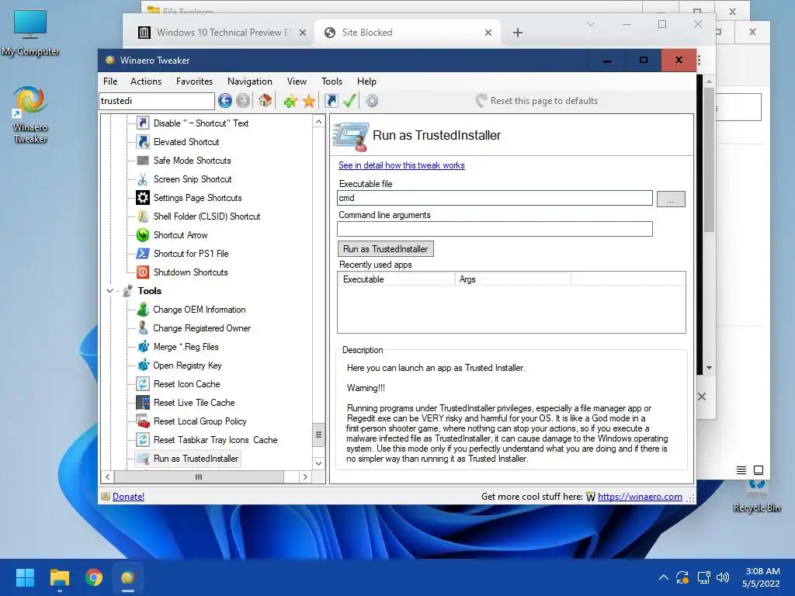This screenshot has height=596, width=795.
Task: Select Shell Folder (CLSID) Shortcut item
Action: pyautogui.click(x=207, y=217)
